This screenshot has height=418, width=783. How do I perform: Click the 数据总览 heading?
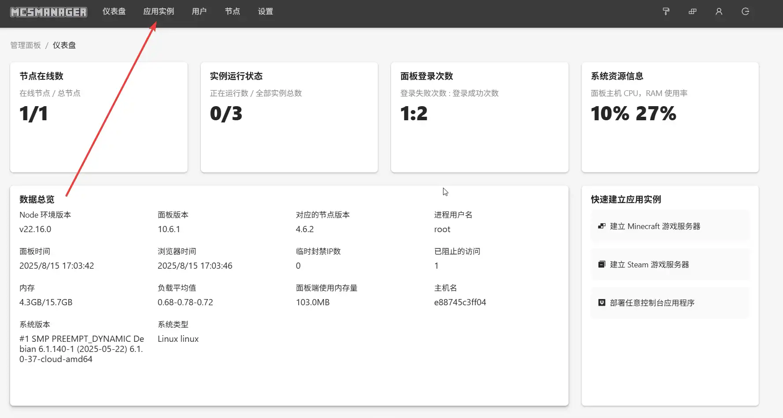click(x=37, y=200)
